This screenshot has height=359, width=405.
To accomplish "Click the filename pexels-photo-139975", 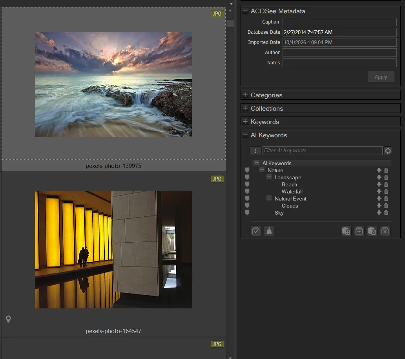I will click(x=113, y=166).
